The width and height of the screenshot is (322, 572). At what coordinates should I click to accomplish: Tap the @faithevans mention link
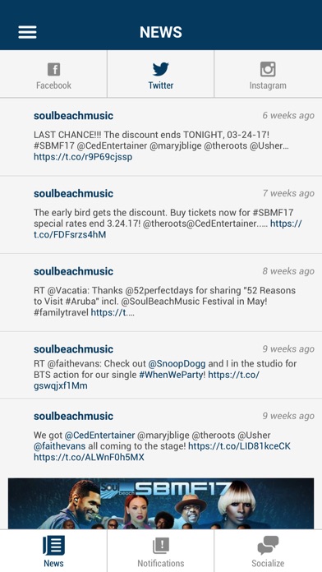coord(59,446)
